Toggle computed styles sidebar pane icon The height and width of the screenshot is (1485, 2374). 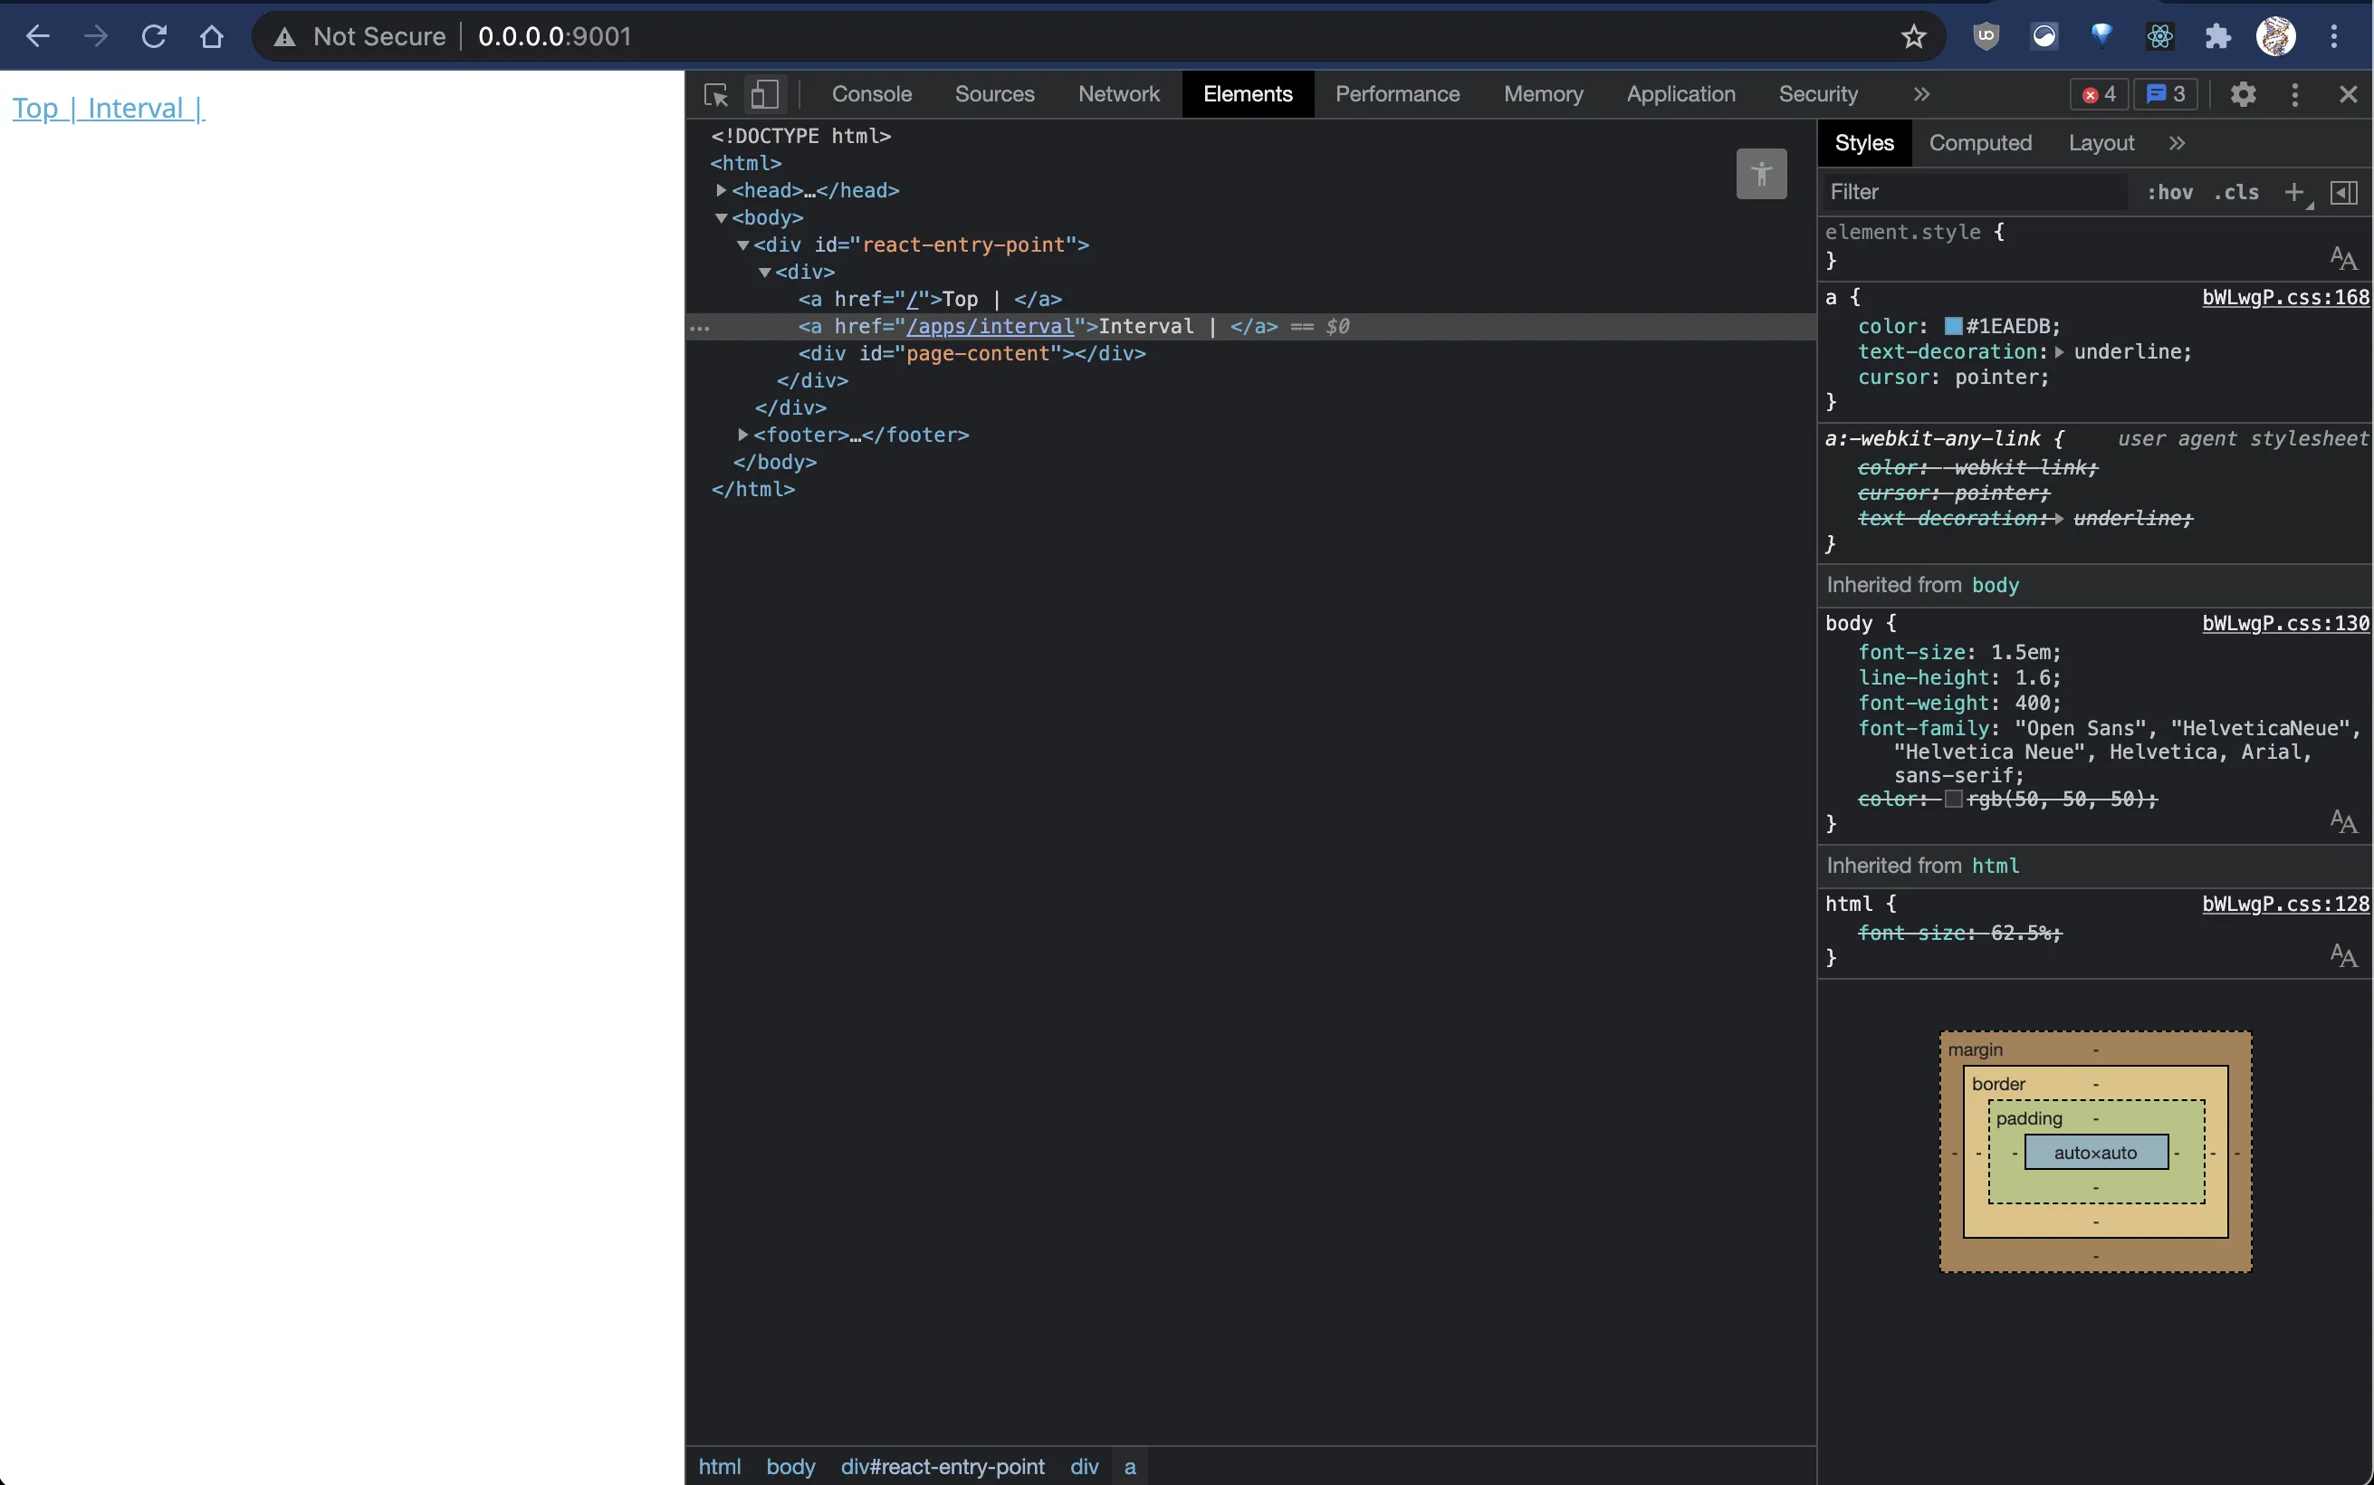click(x=2343, y=193)
